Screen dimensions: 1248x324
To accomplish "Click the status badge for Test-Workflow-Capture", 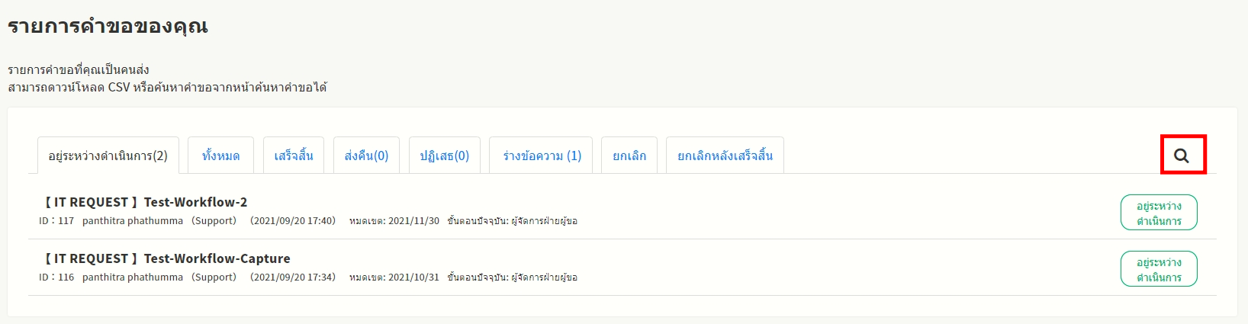I will pyautogui.click(x=1158, y=269).
